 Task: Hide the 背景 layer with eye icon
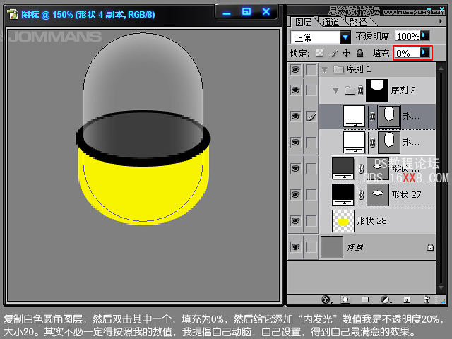click(x=296, y=246)
